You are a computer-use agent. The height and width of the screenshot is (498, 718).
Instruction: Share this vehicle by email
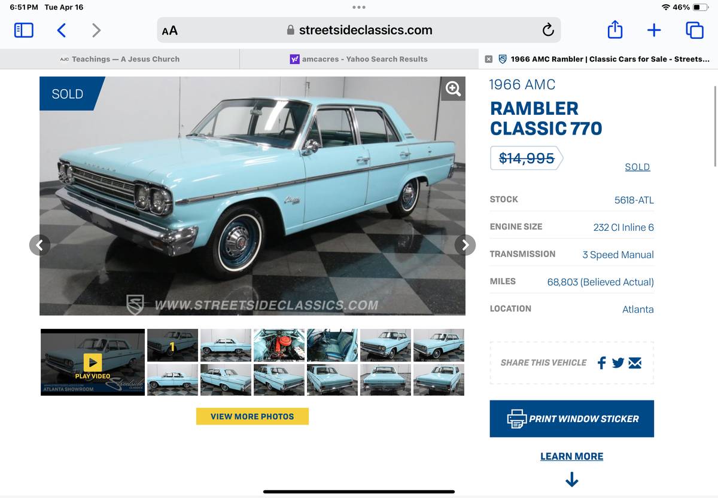[635, 362]
